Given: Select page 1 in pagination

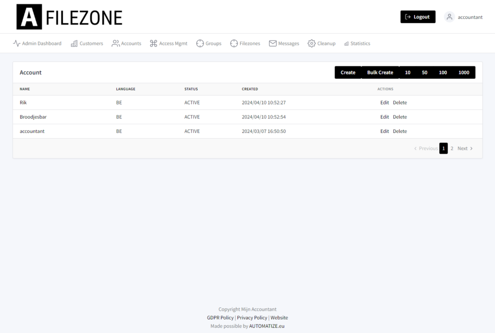Looking at the screenshot, I should [x=444, y=148].
